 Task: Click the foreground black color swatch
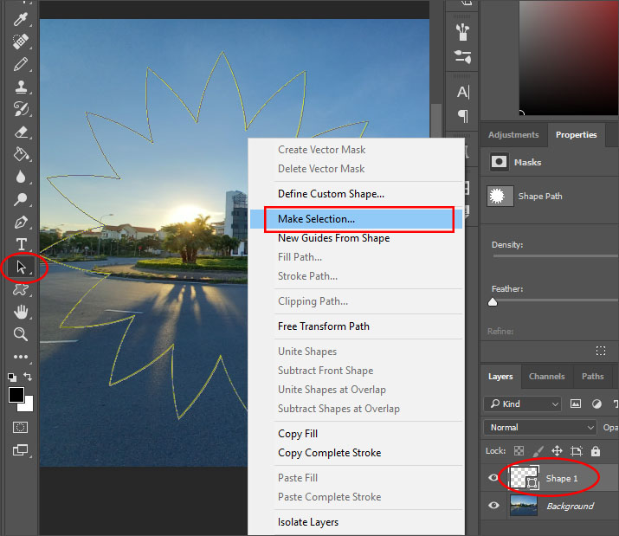click(16, 395)
